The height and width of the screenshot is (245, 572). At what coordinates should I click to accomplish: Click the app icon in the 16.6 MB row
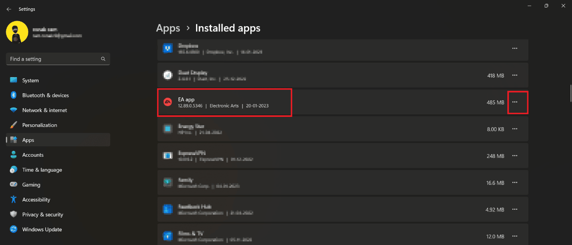tap(167, 182)
